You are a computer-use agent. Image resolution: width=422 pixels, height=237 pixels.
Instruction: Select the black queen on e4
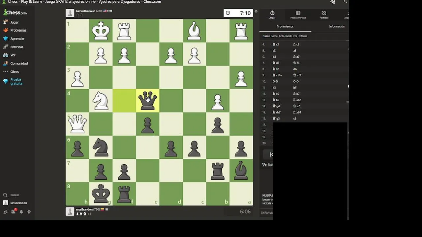point(147,101)
